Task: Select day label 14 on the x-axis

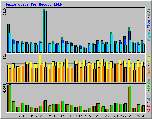Action: point(67,116)
